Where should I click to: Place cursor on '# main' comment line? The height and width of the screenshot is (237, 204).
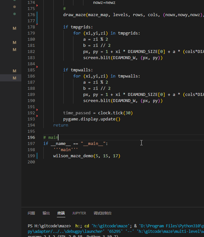tap(51, 138)
